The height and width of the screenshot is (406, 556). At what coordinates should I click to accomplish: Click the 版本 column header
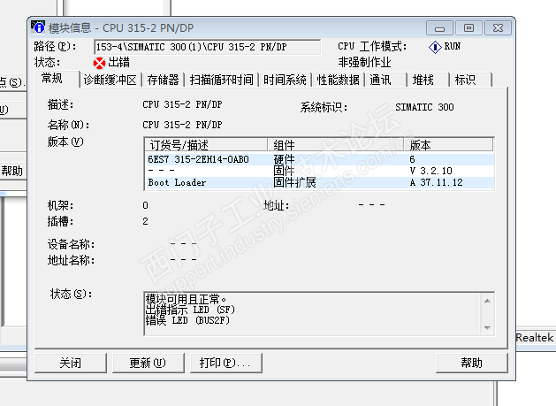pos(449,145)
